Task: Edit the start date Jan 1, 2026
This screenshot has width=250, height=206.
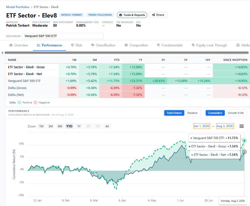Action: [x=202, y=126]
